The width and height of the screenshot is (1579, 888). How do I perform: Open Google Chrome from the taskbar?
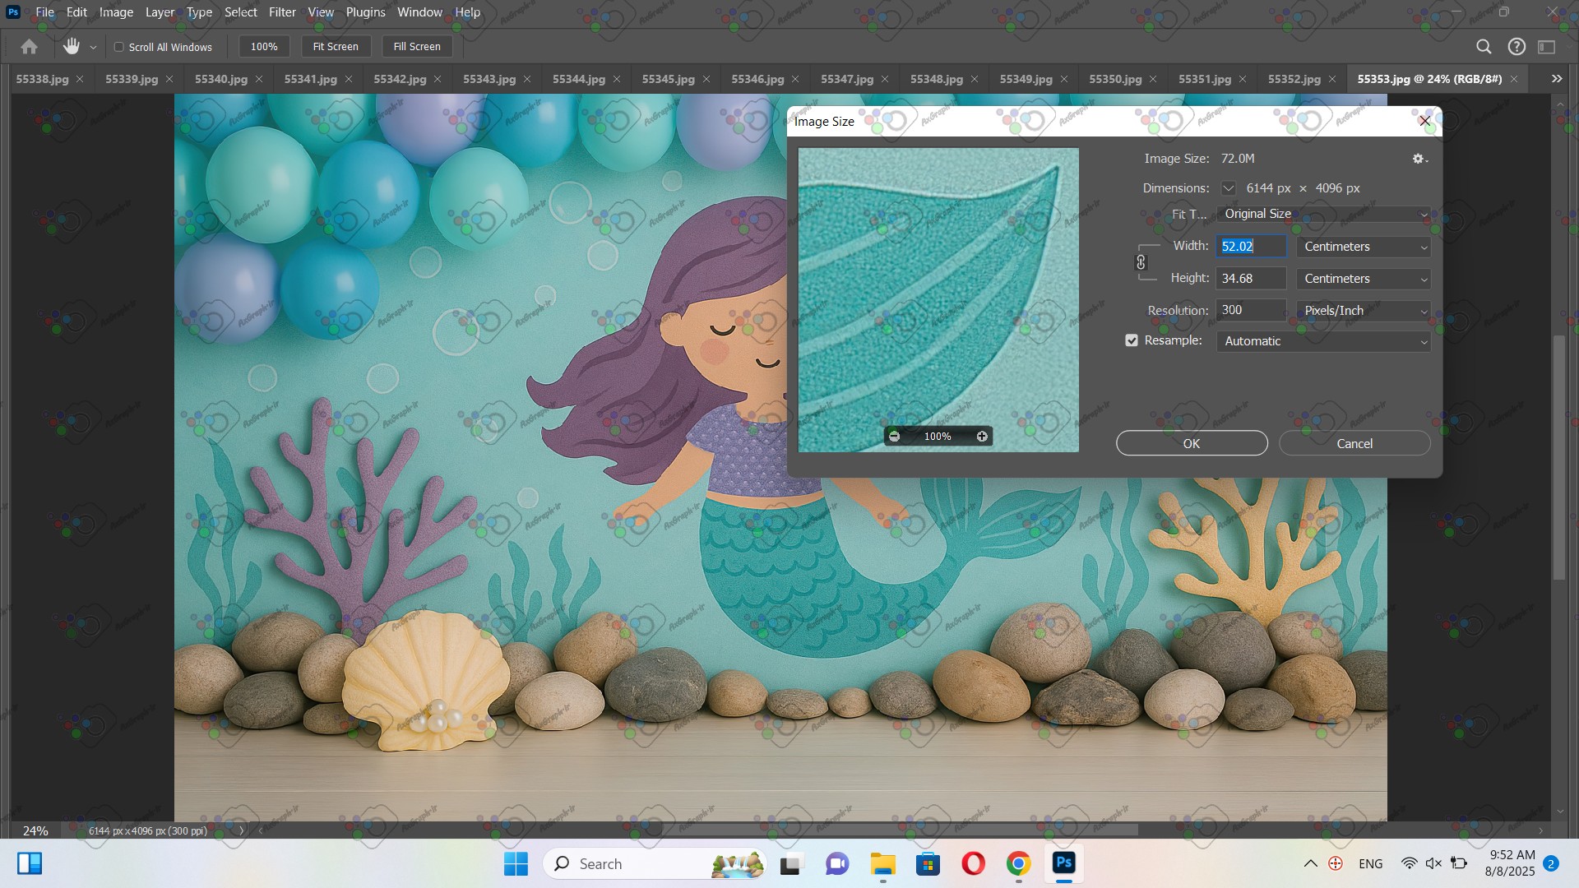coord(1018,864)
